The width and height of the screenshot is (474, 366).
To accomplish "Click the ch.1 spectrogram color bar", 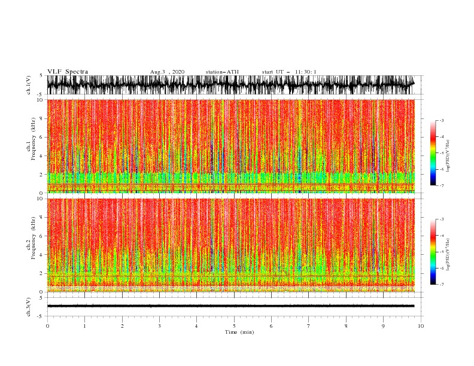I will point(433,153).
